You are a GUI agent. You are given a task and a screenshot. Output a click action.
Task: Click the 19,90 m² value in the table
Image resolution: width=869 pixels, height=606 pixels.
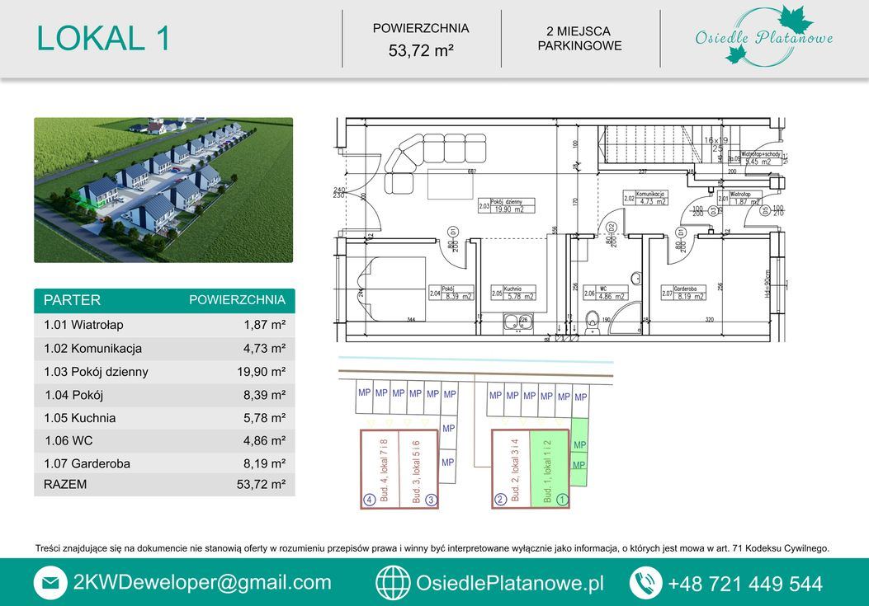pos(261,372)
